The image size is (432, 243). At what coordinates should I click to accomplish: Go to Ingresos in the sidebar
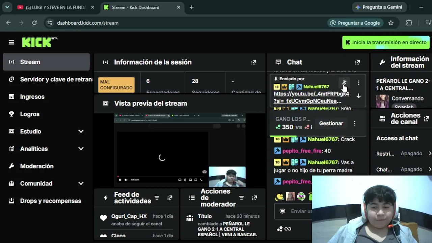(46, 97)
